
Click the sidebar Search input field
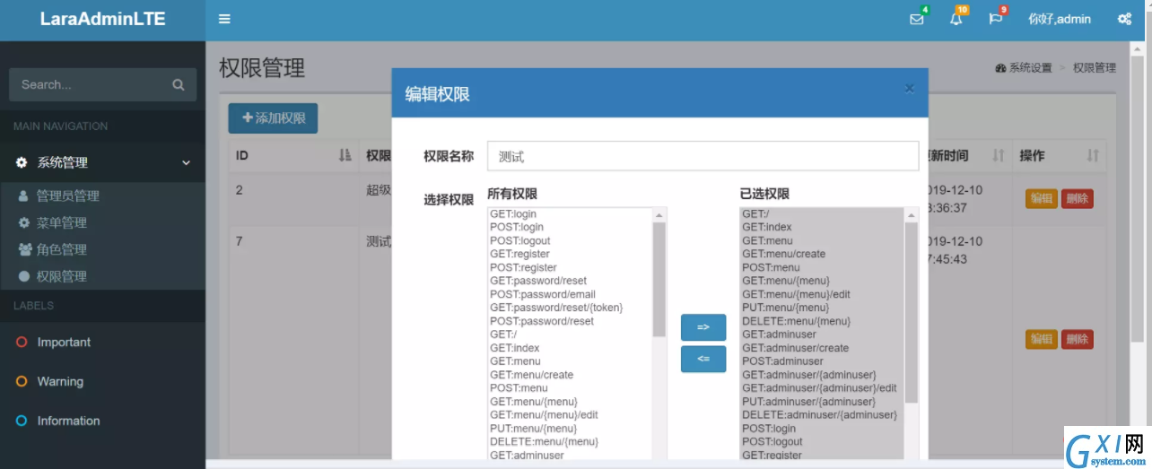88,85
